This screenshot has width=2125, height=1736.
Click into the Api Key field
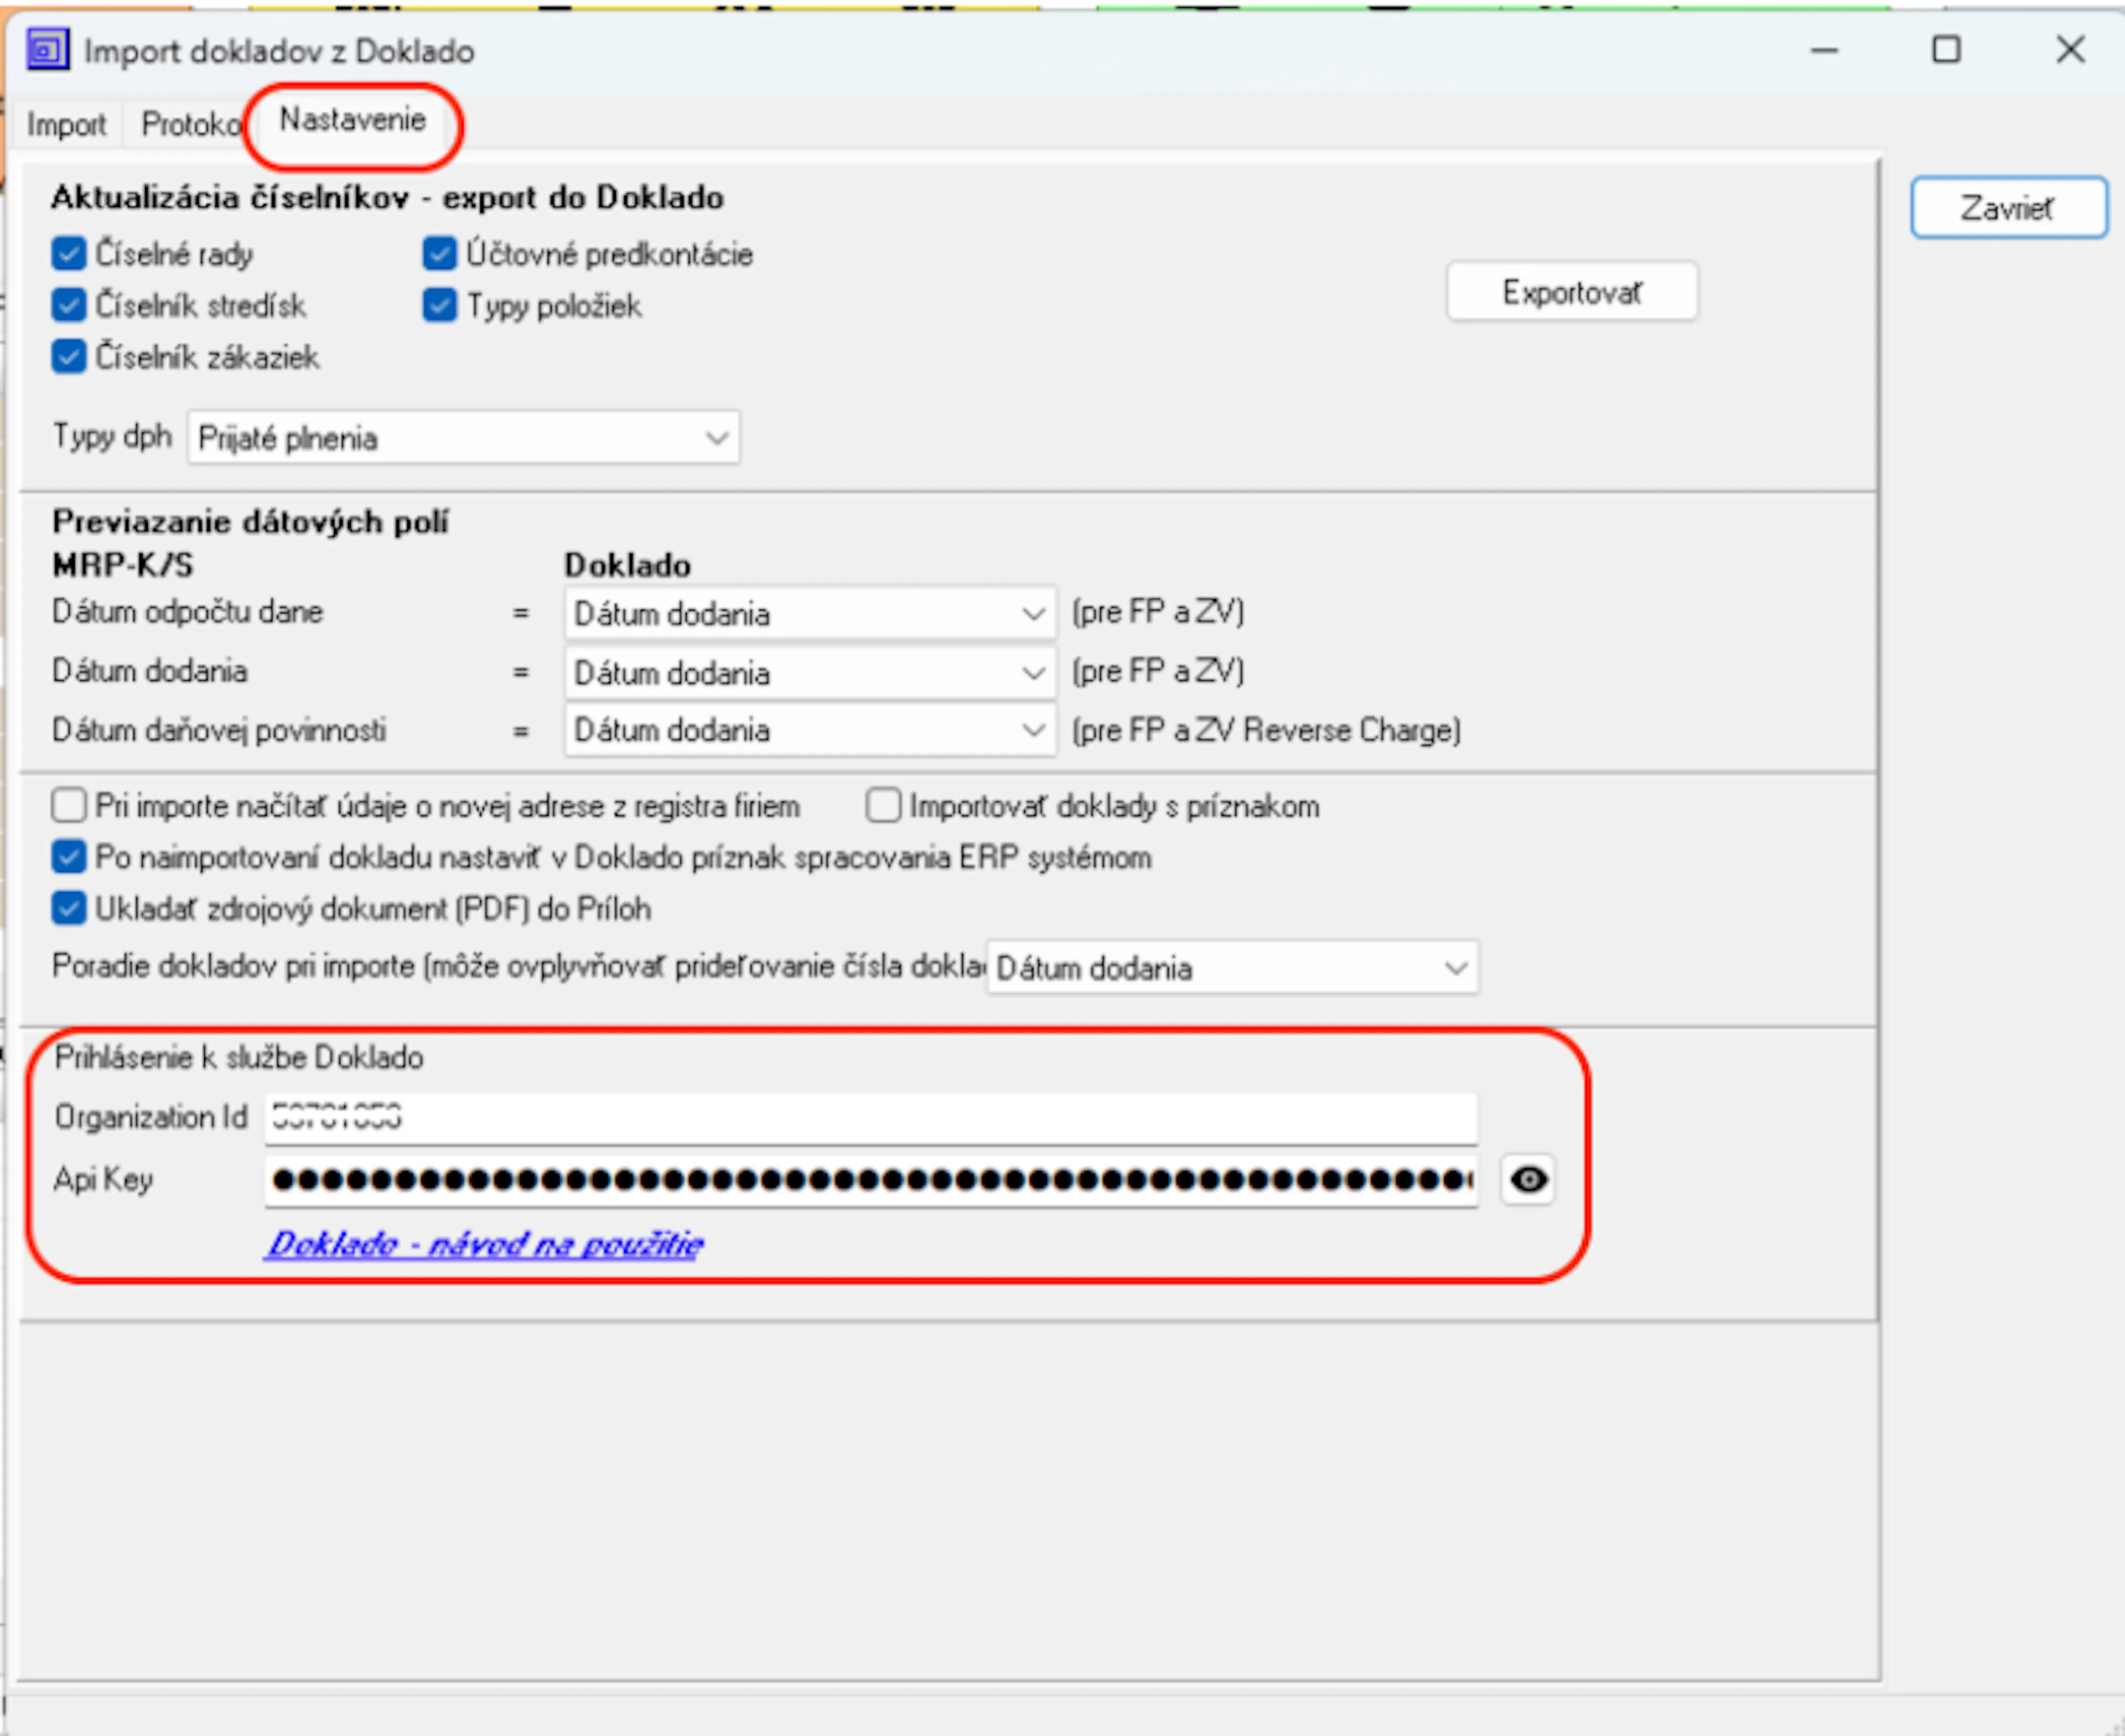(870, 1181)
